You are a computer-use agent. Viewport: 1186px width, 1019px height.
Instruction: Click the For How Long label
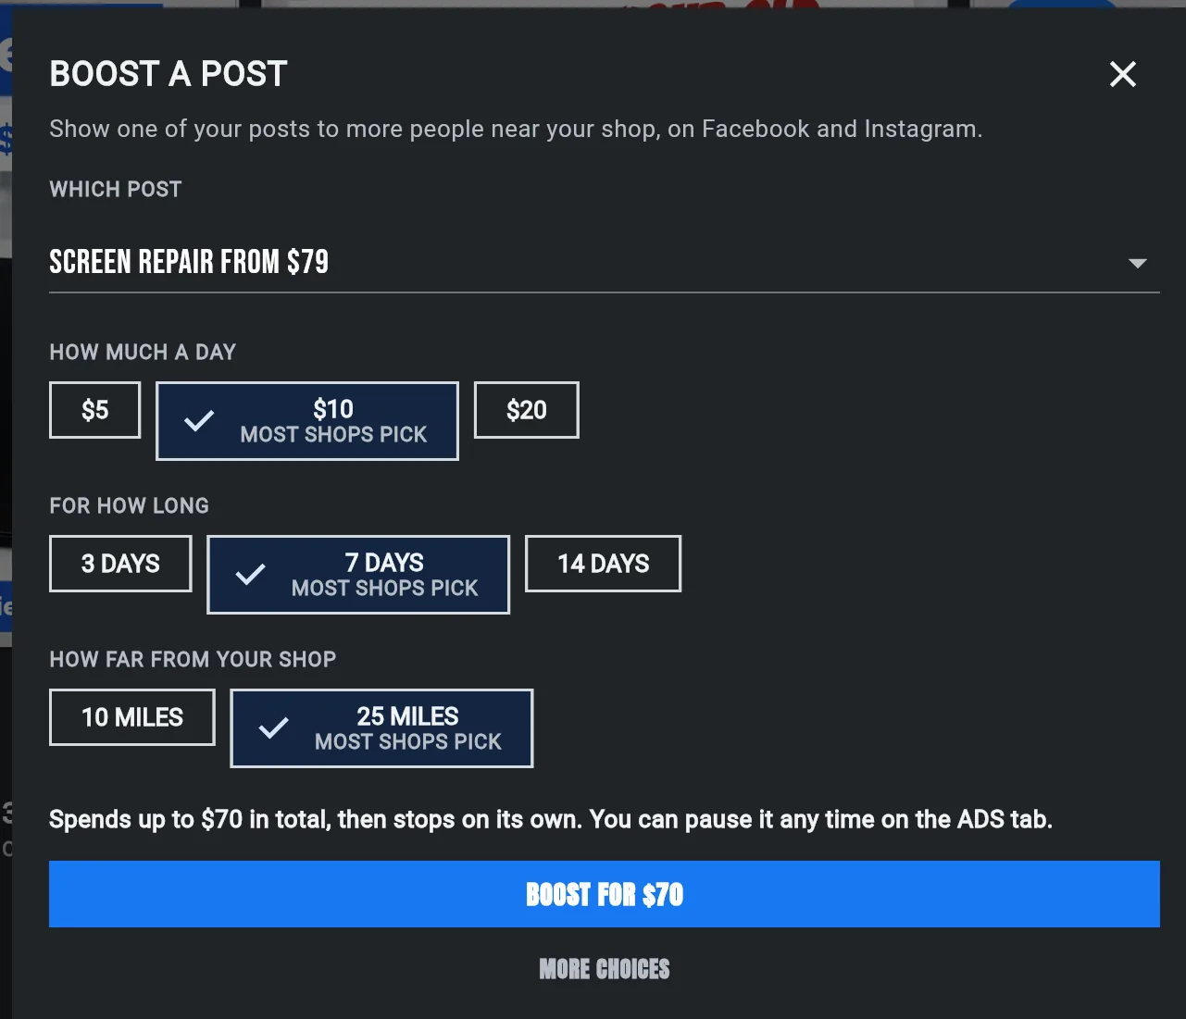click(x=130, y=505)
